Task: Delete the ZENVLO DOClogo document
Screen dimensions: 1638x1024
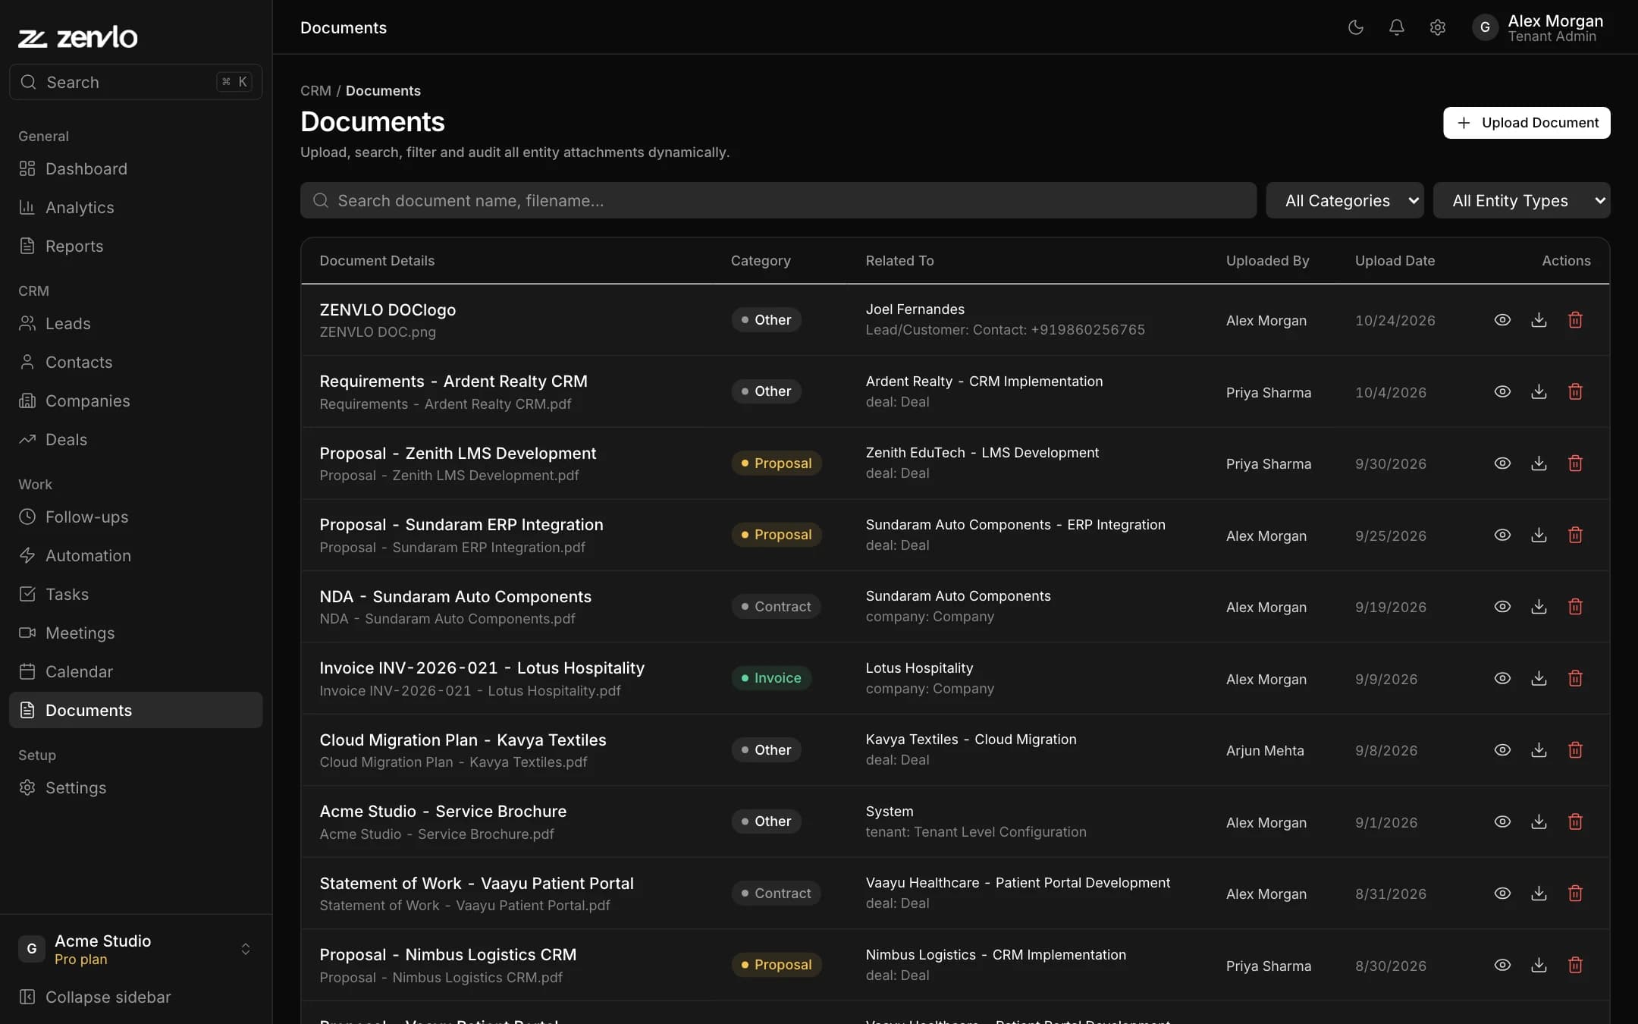Action: (x=1575, y=320)
